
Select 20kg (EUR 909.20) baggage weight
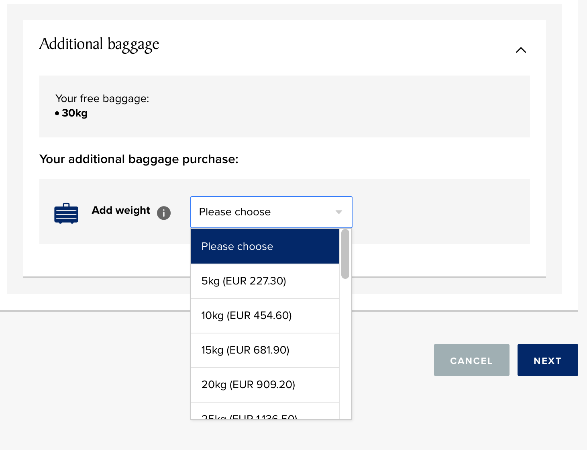265,385
